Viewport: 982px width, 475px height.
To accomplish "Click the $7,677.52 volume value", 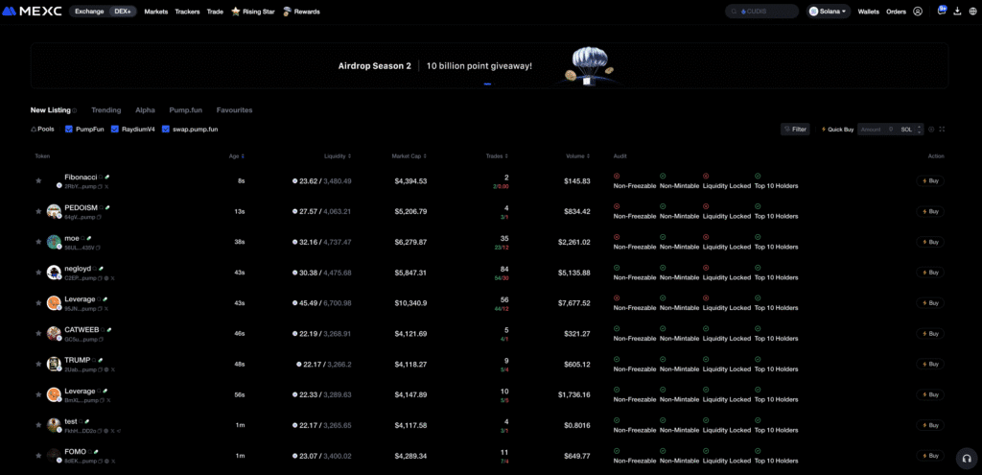I will (x=573, y=303).
